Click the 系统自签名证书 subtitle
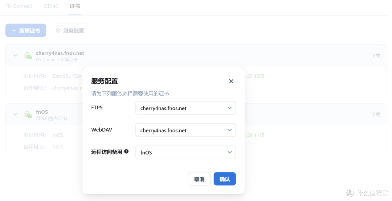 click(52, 118)
